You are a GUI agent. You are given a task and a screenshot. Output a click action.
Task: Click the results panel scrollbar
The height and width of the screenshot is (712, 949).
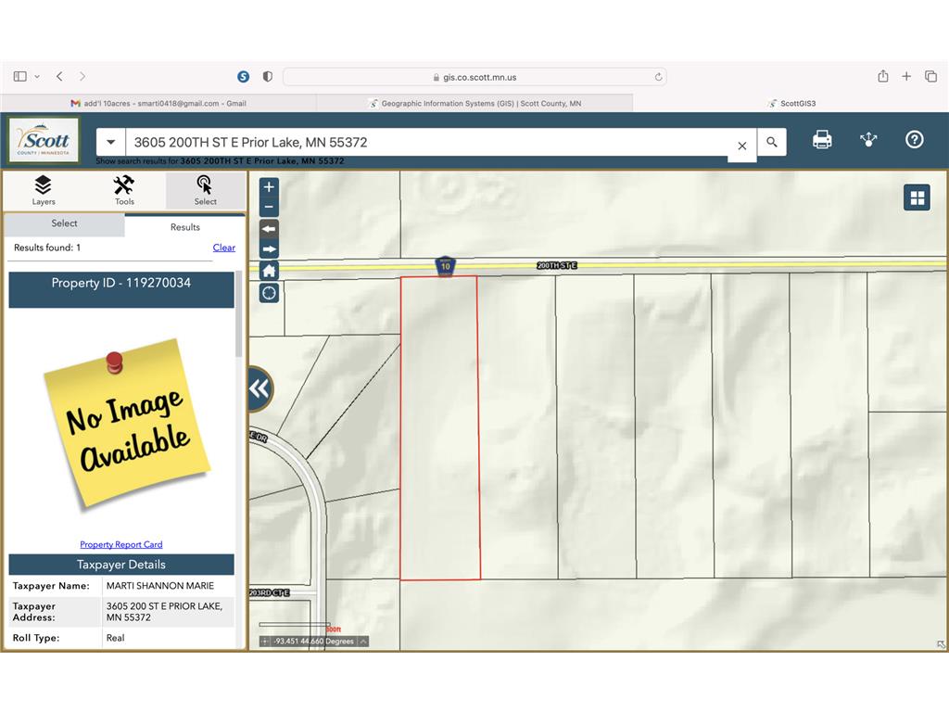(x=238, y=315)
